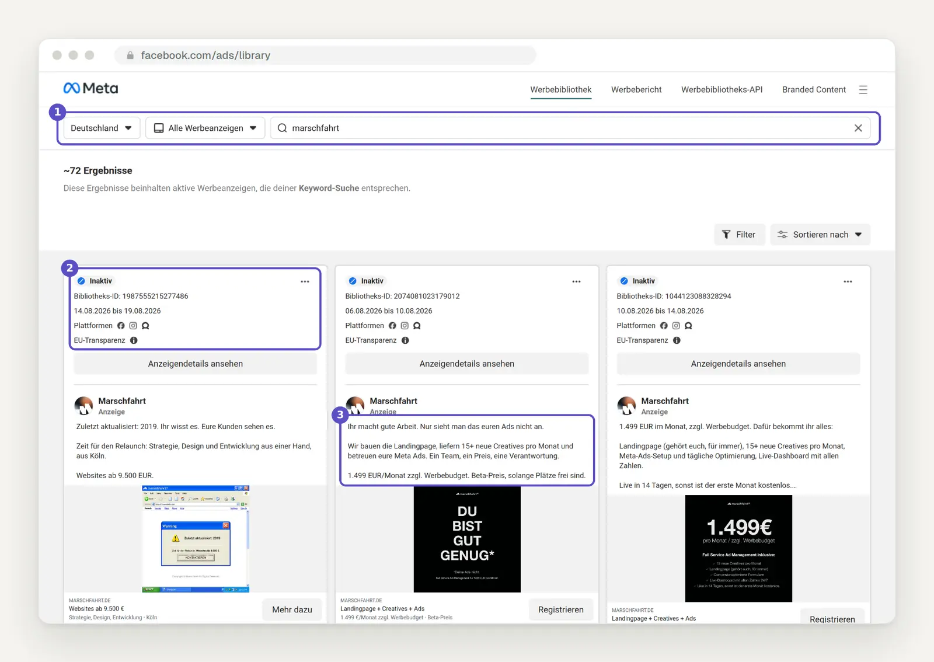Open the Branded Content tab
The image size is (934, 662).
pyautogui.click(x=814, y=89)
